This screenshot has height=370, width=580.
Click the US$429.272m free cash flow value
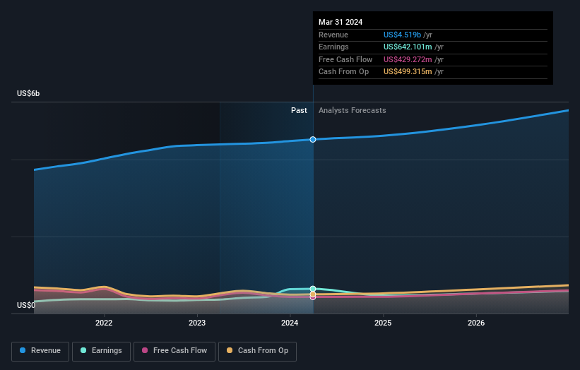click(408, 59)
